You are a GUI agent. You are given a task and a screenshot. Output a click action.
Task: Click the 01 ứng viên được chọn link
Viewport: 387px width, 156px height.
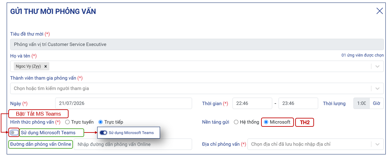point(362,55)
